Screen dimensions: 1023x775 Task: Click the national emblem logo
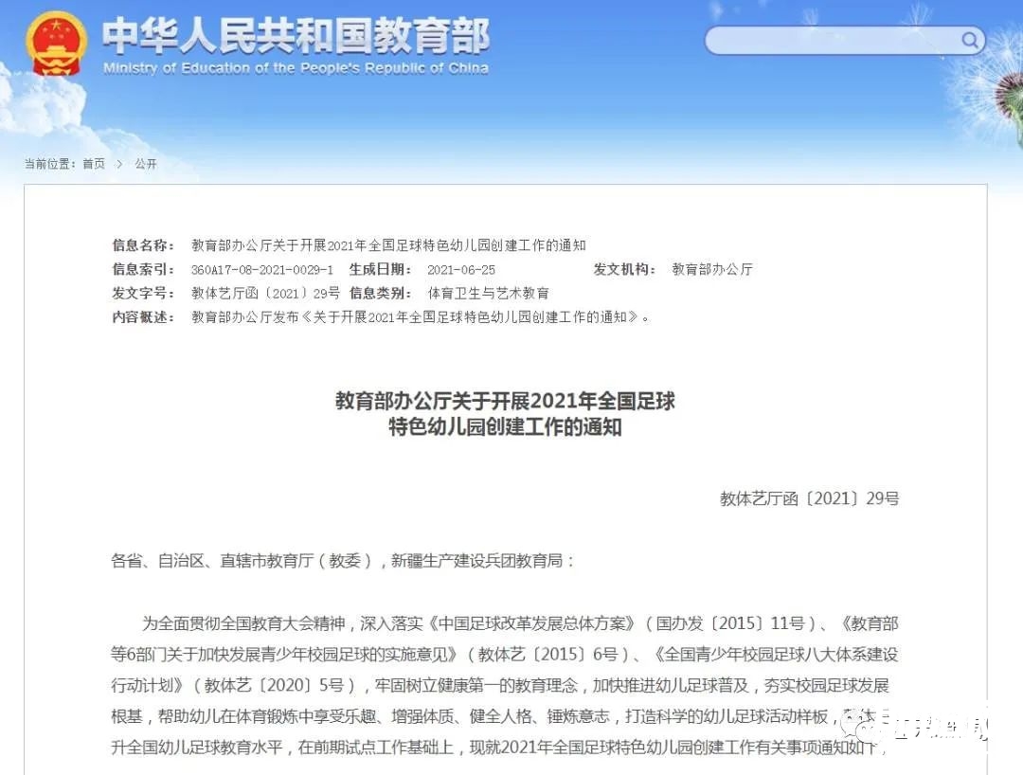pyautogui.click(x=56, y=45)
